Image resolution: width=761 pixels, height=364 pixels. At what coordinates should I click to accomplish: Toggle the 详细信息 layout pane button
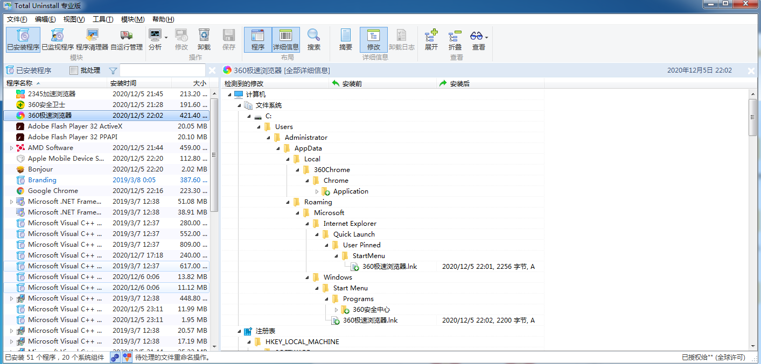click(286, 40)
